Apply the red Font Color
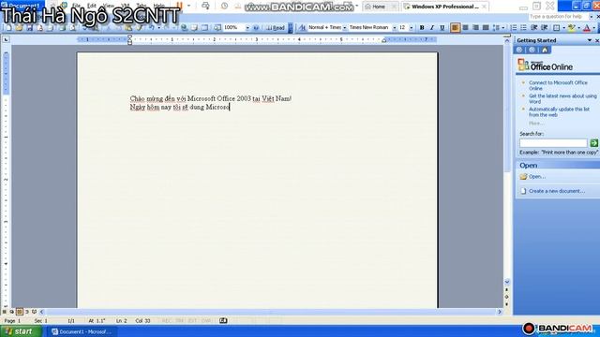 (587, 28)
